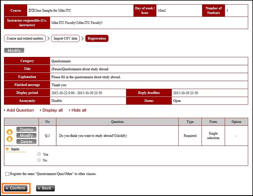Image resolution: width=253 pixels, height=196 pixels.
Task: Go to the Import CSV data step
Action: coord(65,39)
